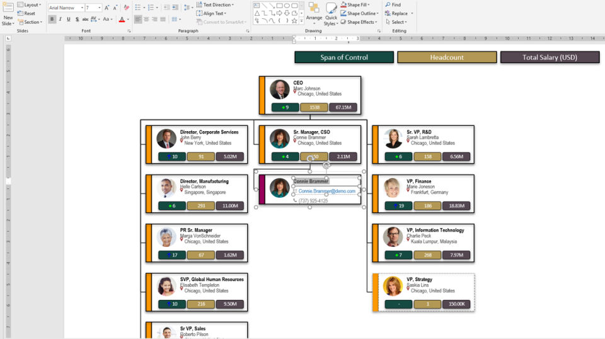
Task: Select the isosceles triangle shape
Action: pos(256,13)
